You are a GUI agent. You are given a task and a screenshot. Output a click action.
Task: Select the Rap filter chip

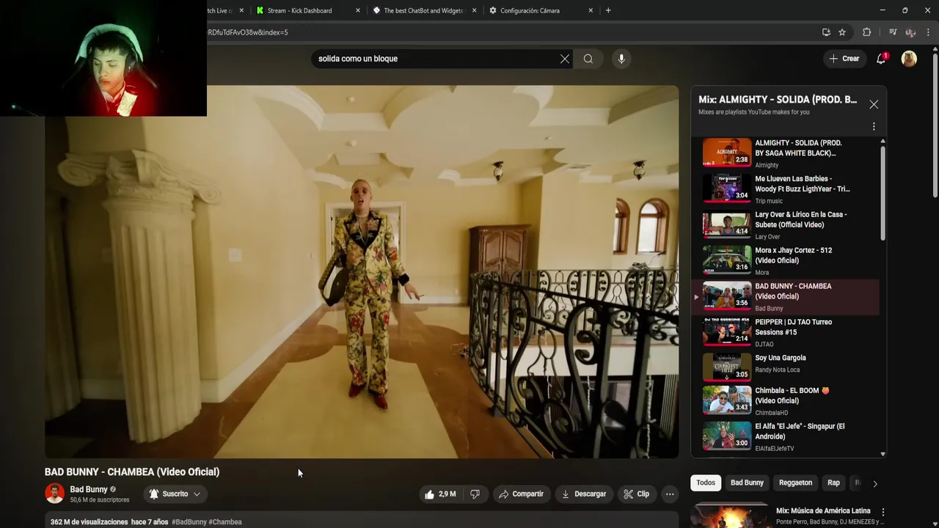coord(833,483)
